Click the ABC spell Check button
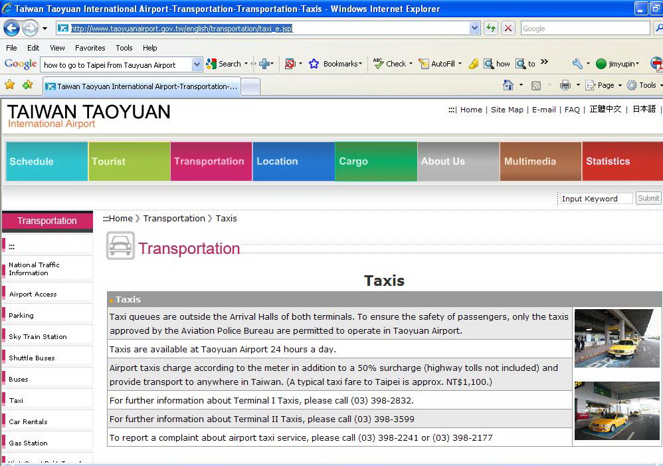 coord(389,64)
